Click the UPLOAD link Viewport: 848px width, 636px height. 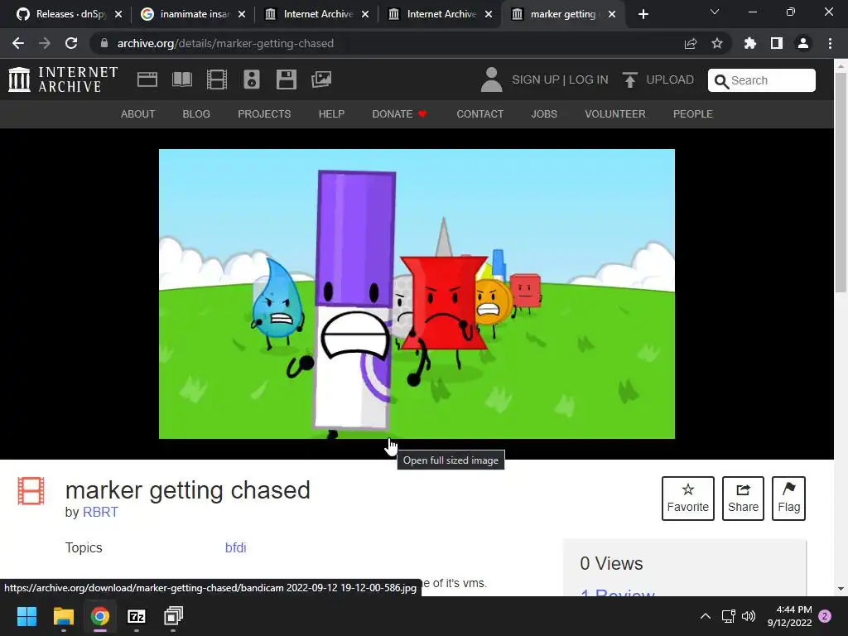[669, 79]
